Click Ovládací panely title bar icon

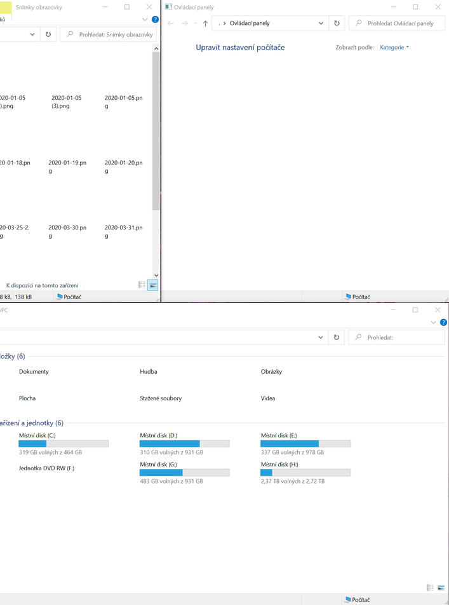(168, 7)
